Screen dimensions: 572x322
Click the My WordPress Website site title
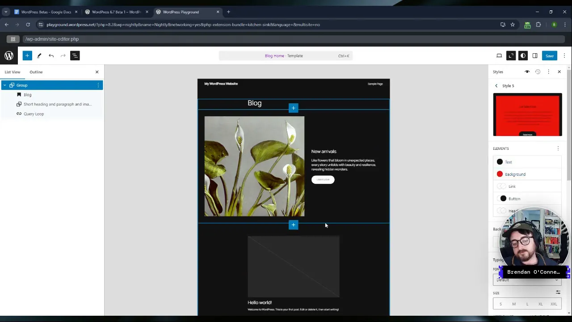[221, 84]
